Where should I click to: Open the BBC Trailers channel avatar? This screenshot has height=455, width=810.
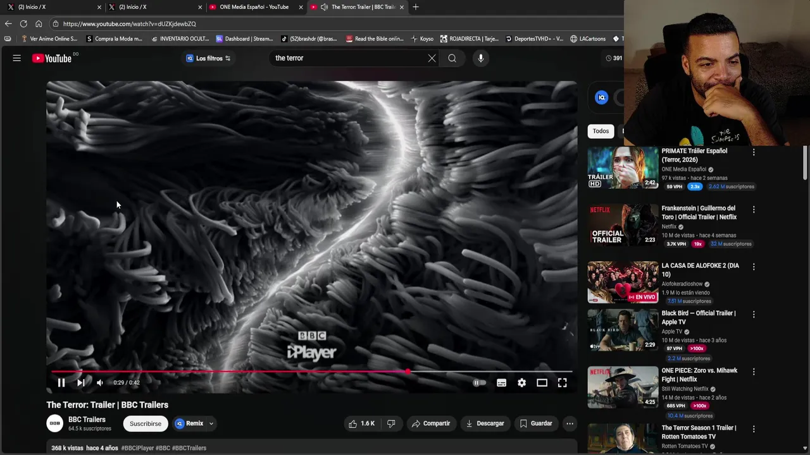click(x=55, y=423)
